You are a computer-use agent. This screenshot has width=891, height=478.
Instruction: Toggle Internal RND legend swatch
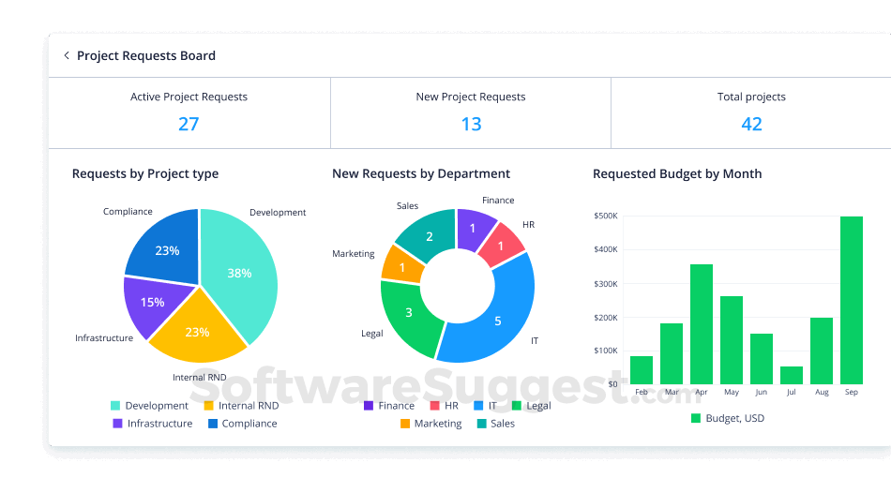pyautogui.click(x=208, y=405)
